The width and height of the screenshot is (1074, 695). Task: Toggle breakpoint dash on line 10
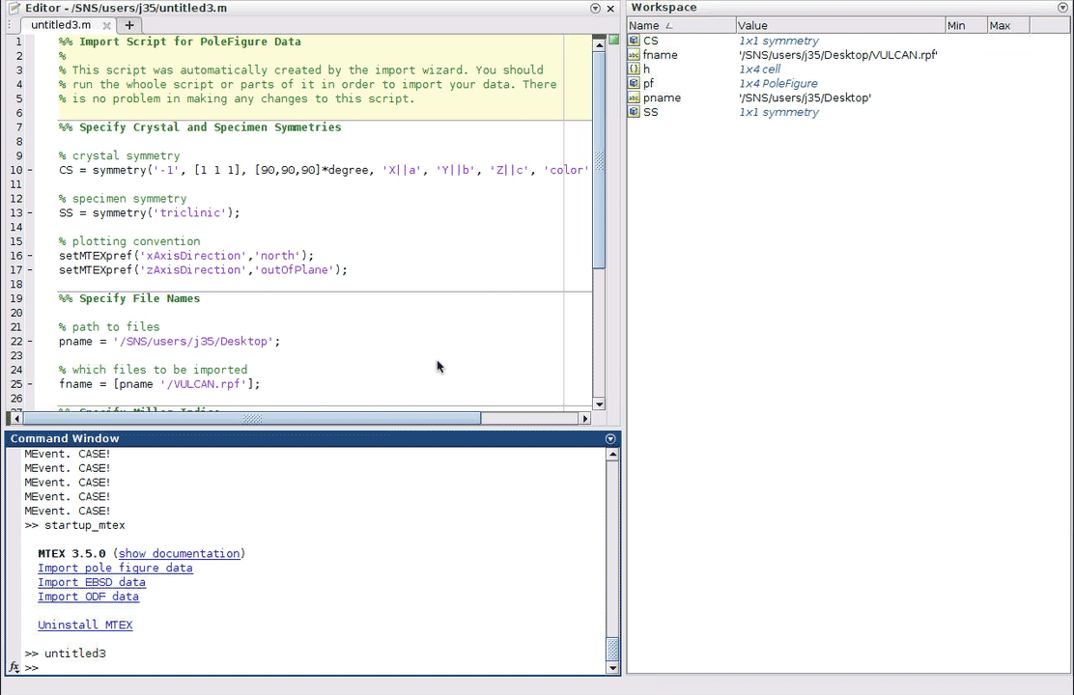[30, 171]
